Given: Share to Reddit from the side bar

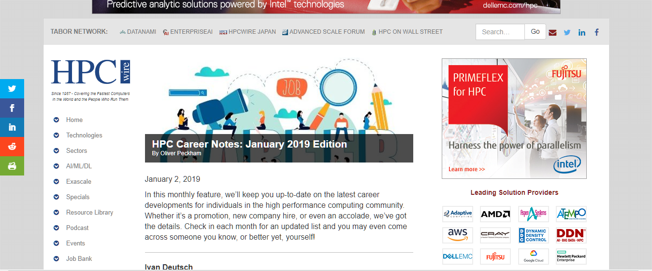Looking at the screenshot, I should (x=12, y=147).
